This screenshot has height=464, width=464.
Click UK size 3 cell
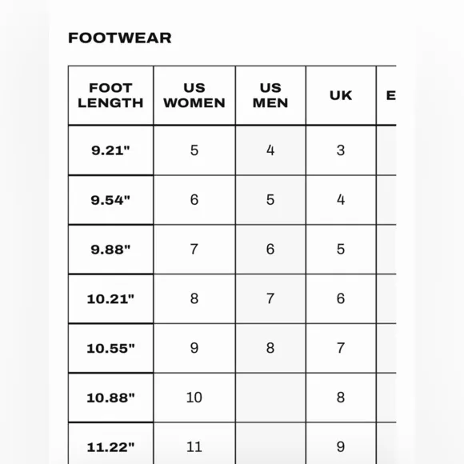point(341,150)
